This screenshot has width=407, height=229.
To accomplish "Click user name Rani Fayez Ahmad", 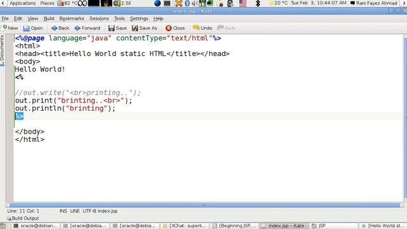I will (x=374, y=3).
